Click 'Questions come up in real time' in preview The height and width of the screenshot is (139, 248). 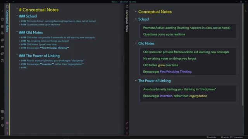(x=164, y=34)
